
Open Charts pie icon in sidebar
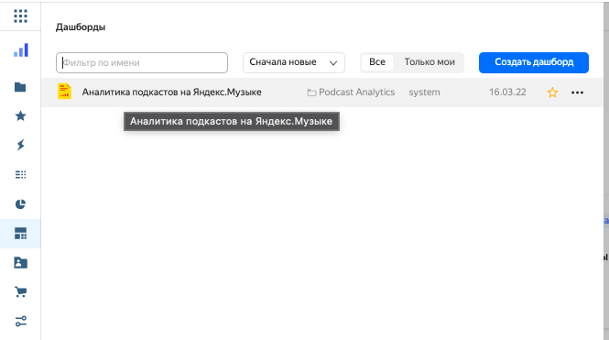click(x=20, y=204)
